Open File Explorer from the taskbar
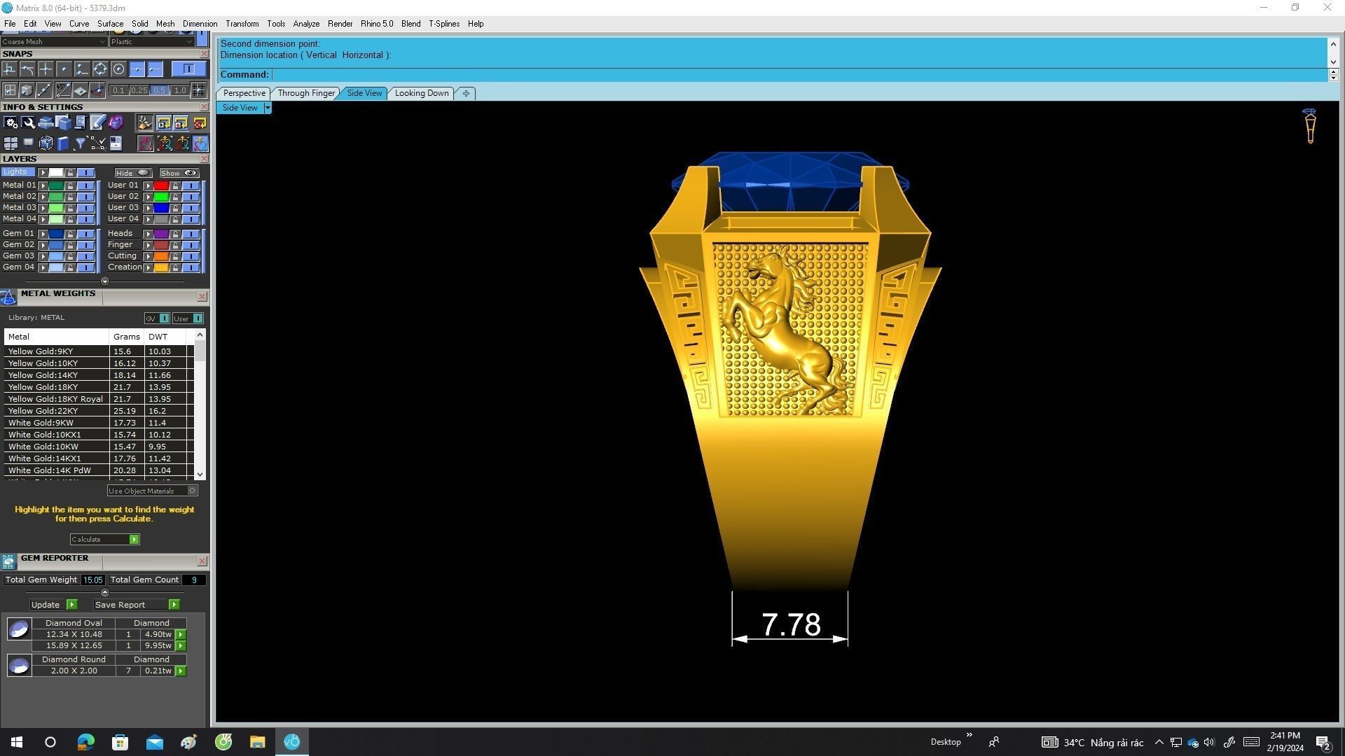The height and width of the screenshot is (756, 1345). [x=258, y=742]
